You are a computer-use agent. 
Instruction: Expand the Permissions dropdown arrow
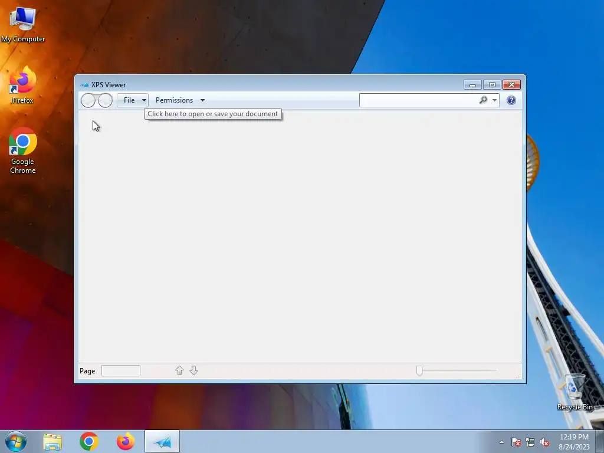click(202, 100)
